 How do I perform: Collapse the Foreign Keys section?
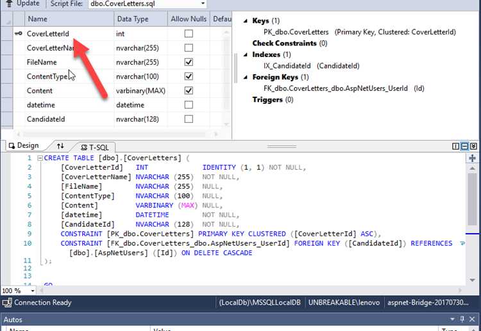coord(246,77)
